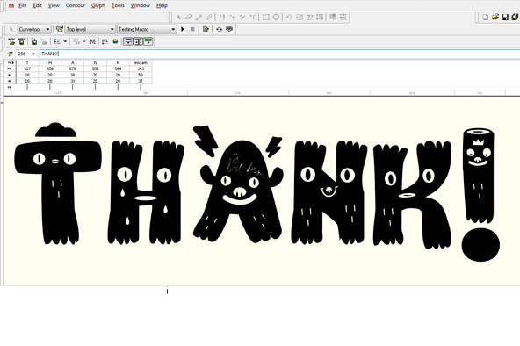The width and height of the screenshot is (520, 346).
Task: Select the width cell 553
Action: point(95,68)
